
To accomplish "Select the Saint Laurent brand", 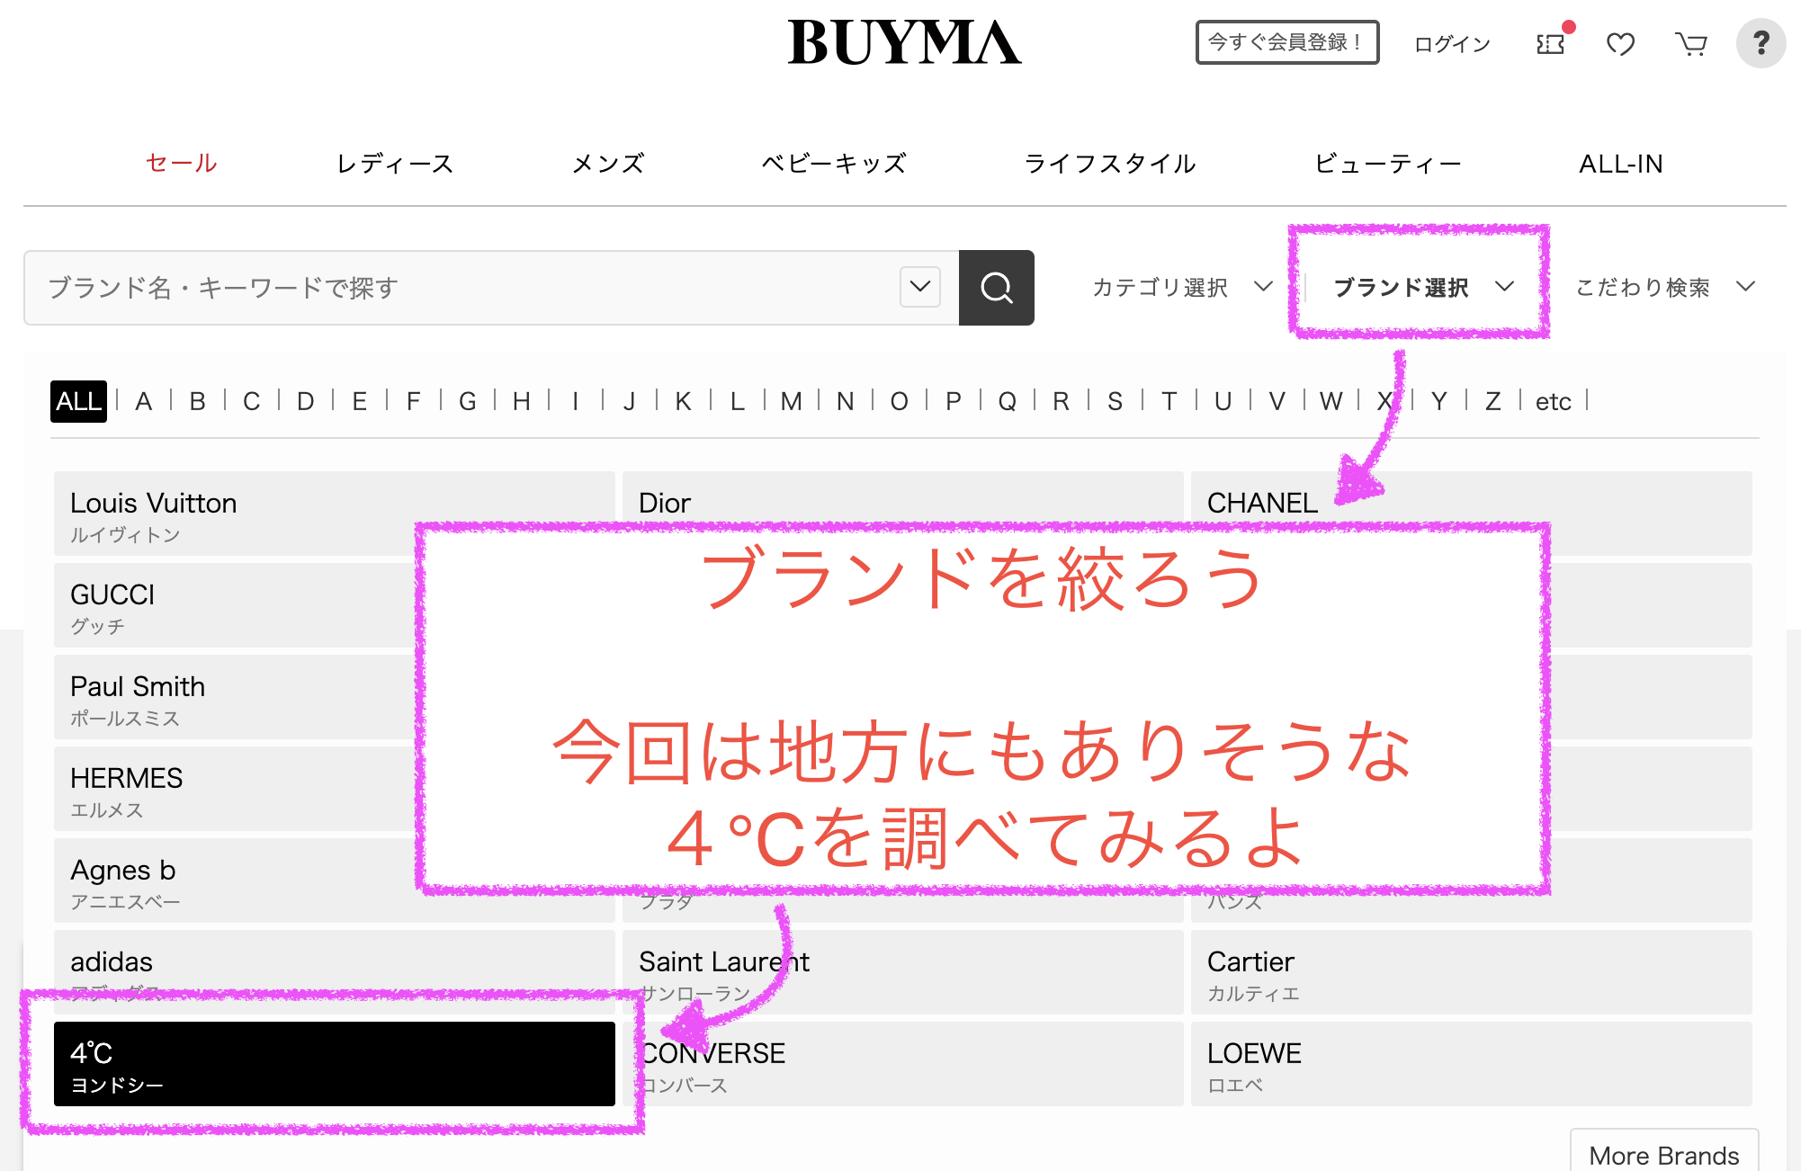I will 903,972.
